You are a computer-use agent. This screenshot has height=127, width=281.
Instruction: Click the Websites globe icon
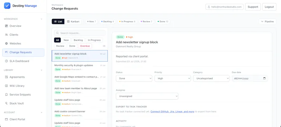(6, 43)
